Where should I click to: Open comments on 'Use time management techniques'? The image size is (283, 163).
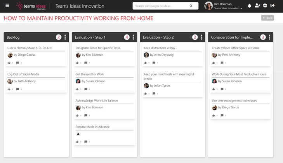[x=222, y=115]
